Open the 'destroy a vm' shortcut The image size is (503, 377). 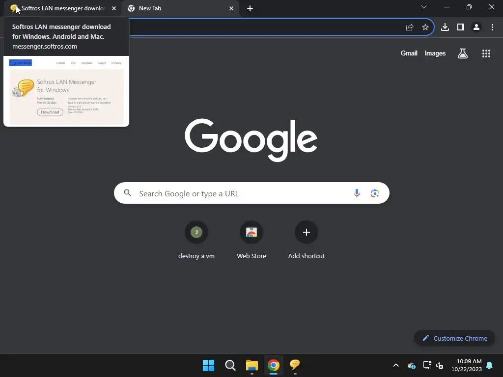(x=196, y=241)
